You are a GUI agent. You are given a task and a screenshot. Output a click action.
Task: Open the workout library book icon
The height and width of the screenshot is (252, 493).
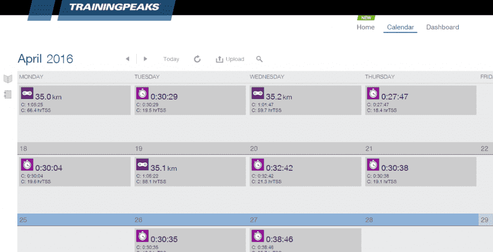(7, 79)
